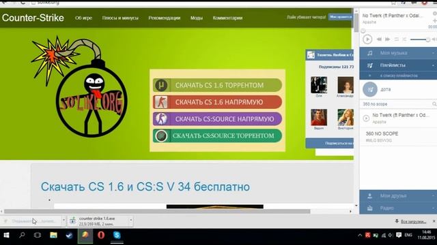Skip to previous track in music player
The height and width of the screenshot is (245, 437).
pos(379,39)
